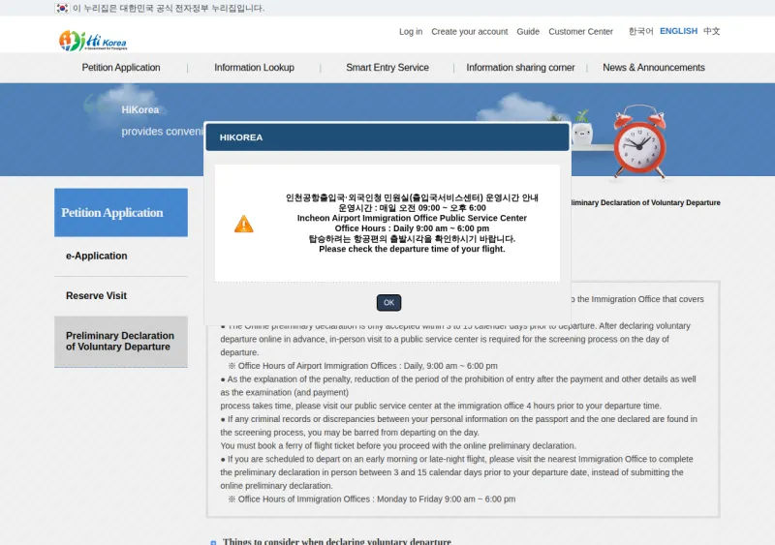Click 'Office Hours : Daily 9:00 am ~ 6:00 pm' in dialog
The width and height of the screenshot is (775, 545).
412,228
